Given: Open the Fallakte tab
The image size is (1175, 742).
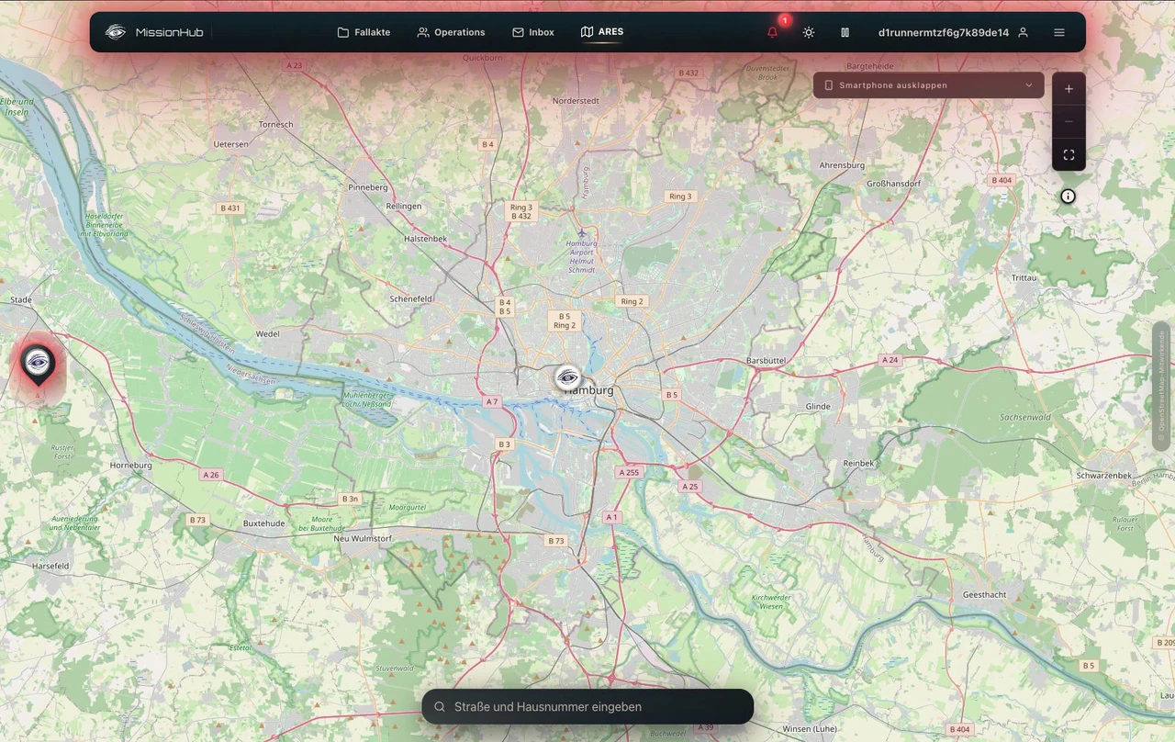Looking at the screenshot, I should [x=364, y=32].
